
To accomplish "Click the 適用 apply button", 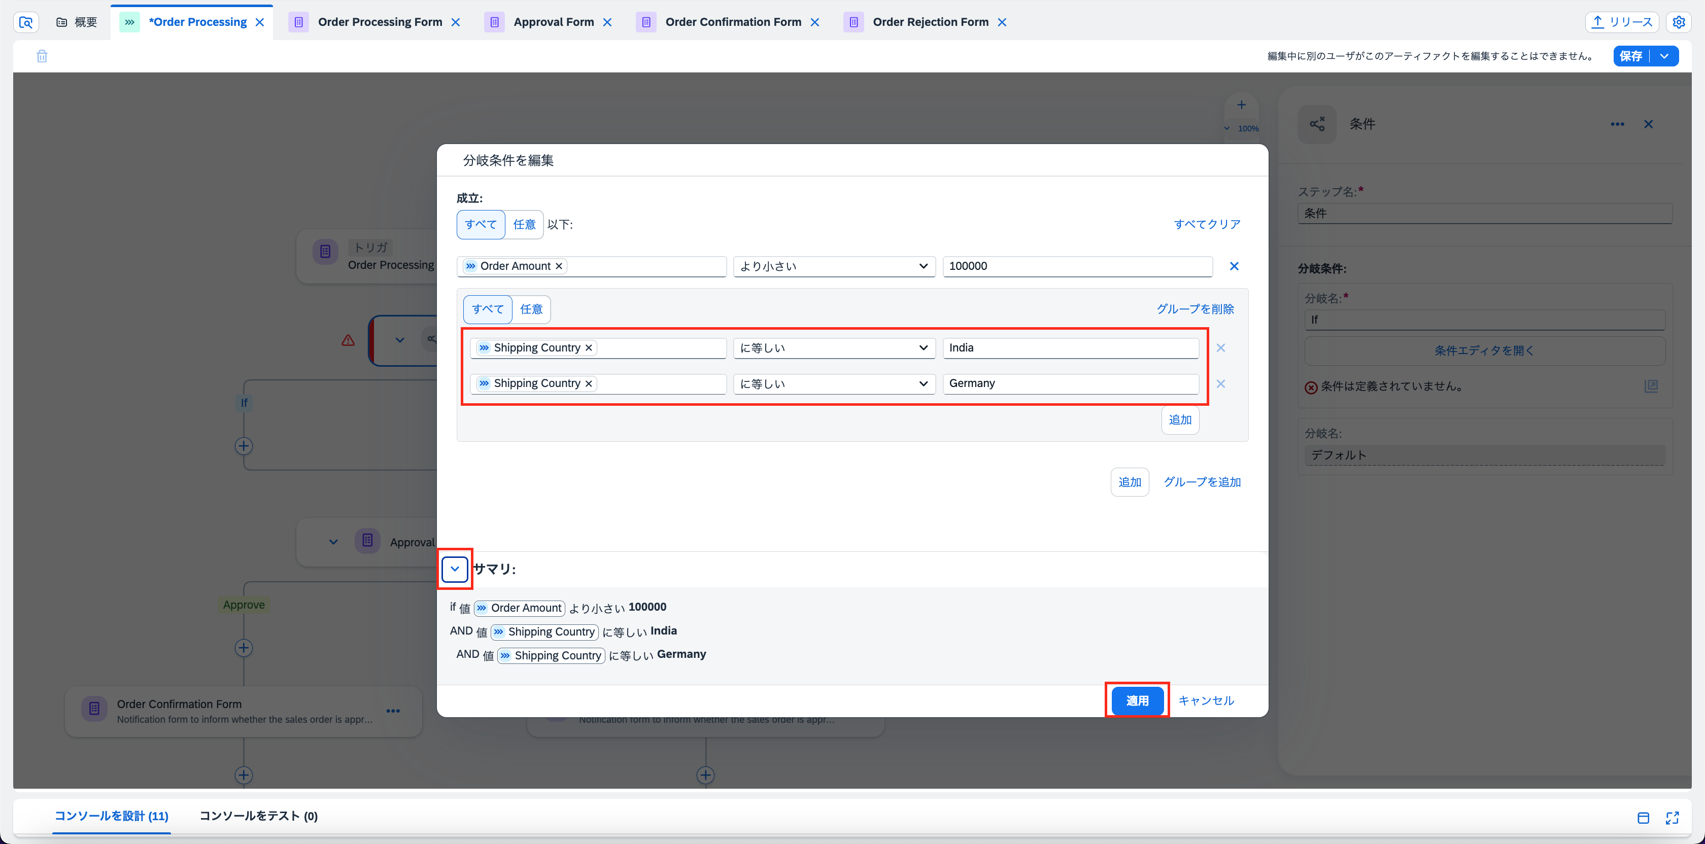I will pyautogui.click(x=1137, y=700).
